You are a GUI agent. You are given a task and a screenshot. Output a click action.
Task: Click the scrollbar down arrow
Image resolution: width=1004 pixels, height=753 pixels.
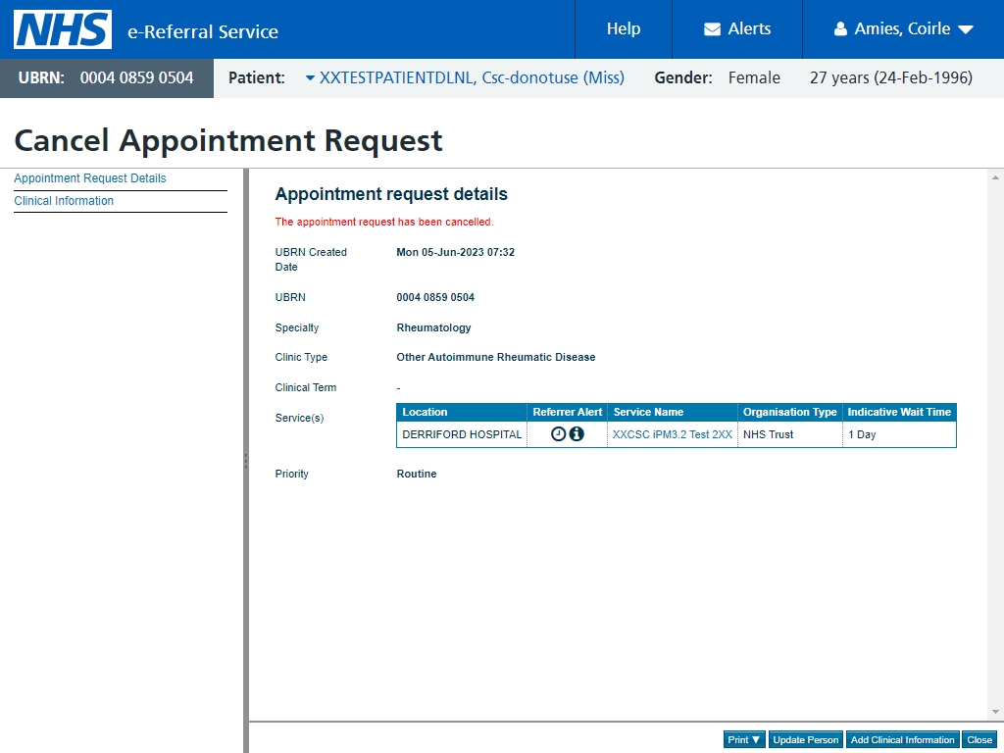pos(995,712)
